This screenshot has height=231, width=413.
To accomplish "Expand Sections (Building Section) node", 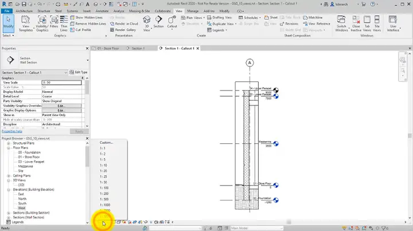I will [9, 213].
